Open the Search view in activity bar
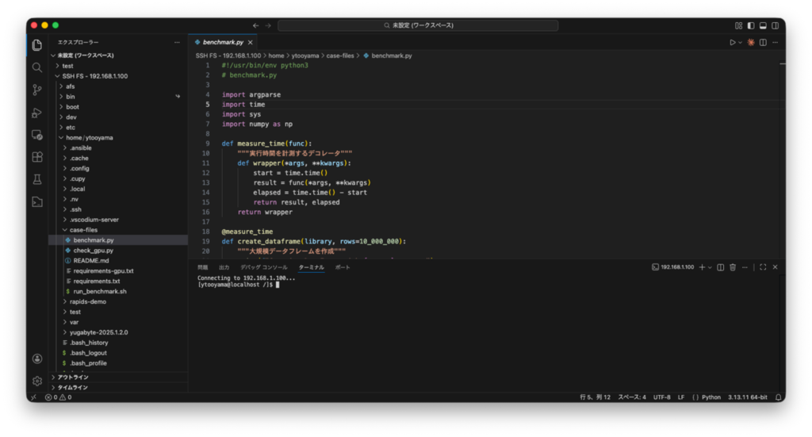The height and width of the screenshot is (437, 812). pyautogui.click(x=36, y=67)
